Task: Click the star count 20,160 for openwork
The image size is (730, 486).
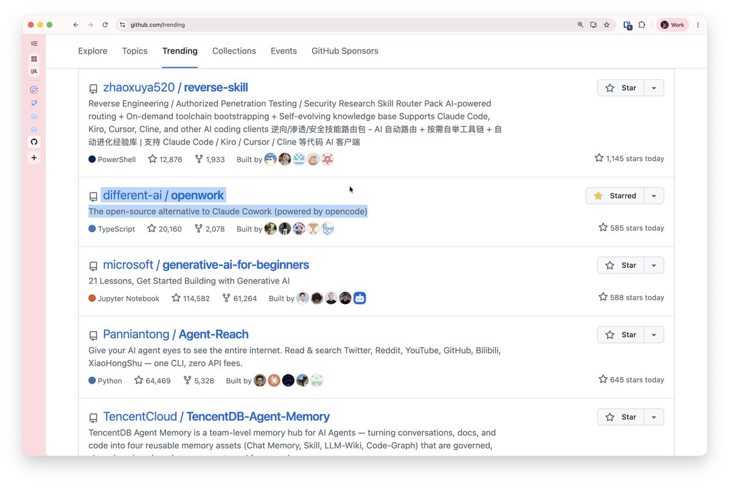Action: tap(164, 228)
